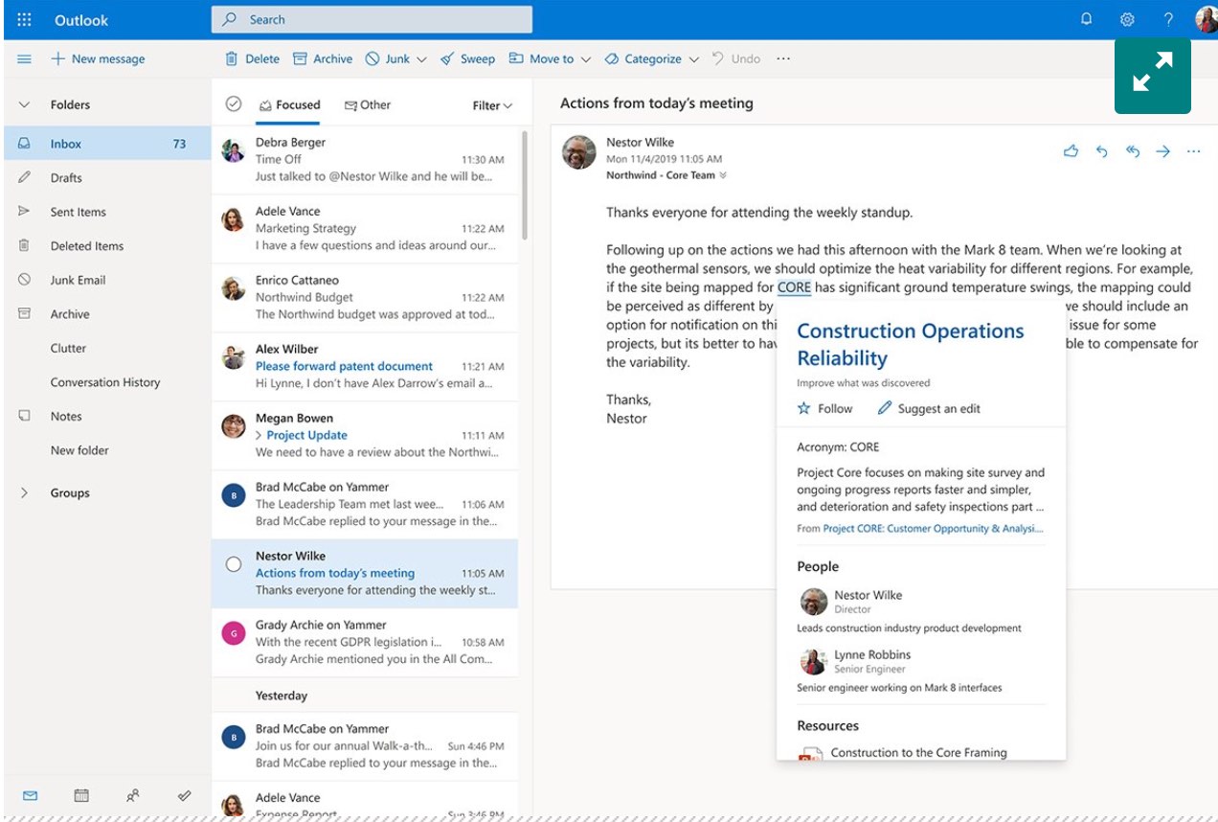Open the Calendar module icon
This screenshot has width=1218, height=822.
click(81, 795)
